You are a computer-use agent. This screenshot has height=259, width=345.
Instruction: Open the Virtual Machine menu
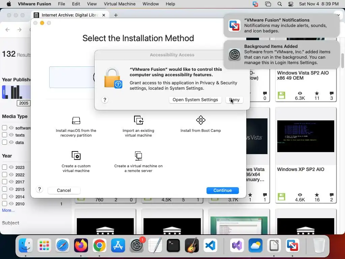coord(120,4)
